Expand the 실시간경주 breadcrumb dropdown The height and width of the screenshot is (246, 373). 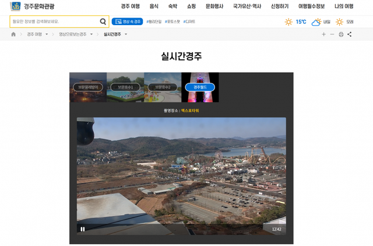pyautogui.click(x=126, y=34)
